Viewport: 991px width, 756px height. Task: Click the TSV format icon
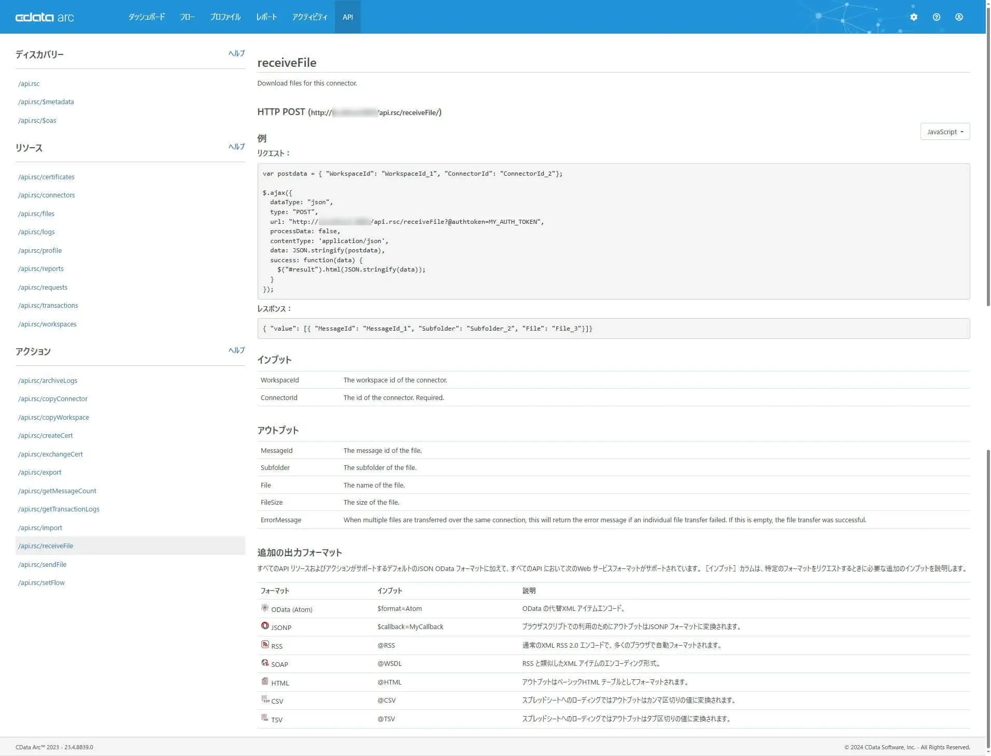tap(265, 718)
